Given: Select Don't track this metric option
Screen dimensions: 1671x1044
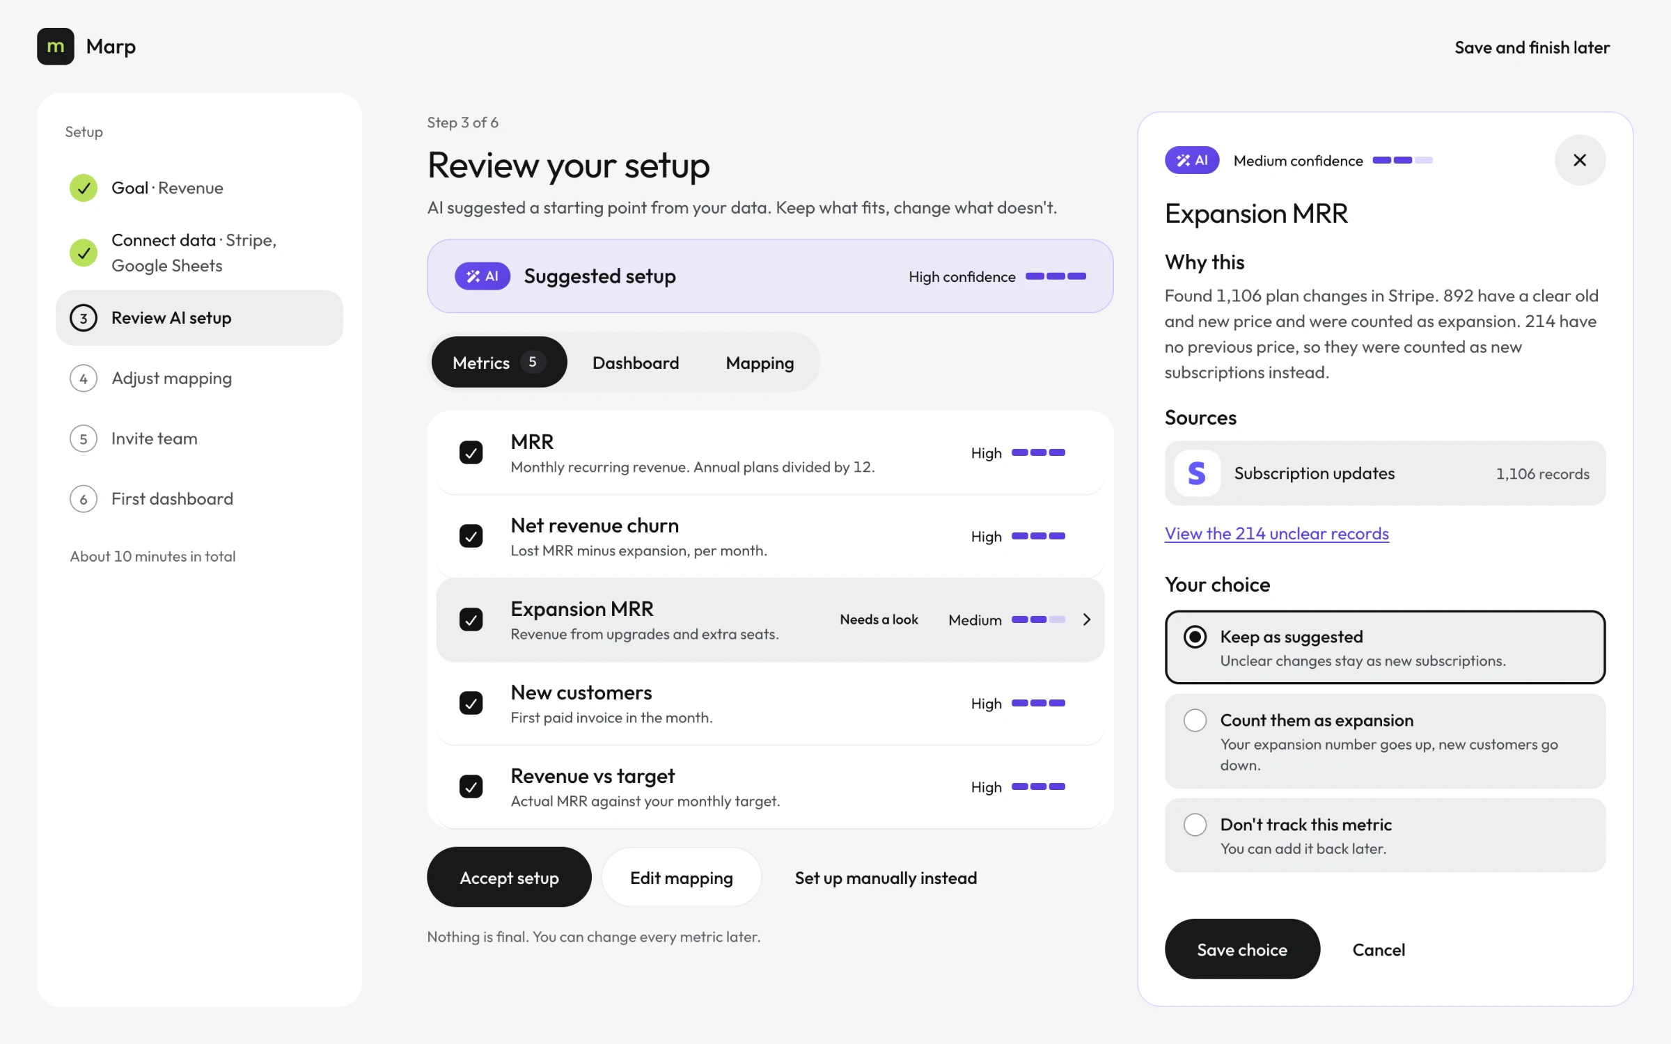Looking at the screenshot, I should pos(1384,835).
